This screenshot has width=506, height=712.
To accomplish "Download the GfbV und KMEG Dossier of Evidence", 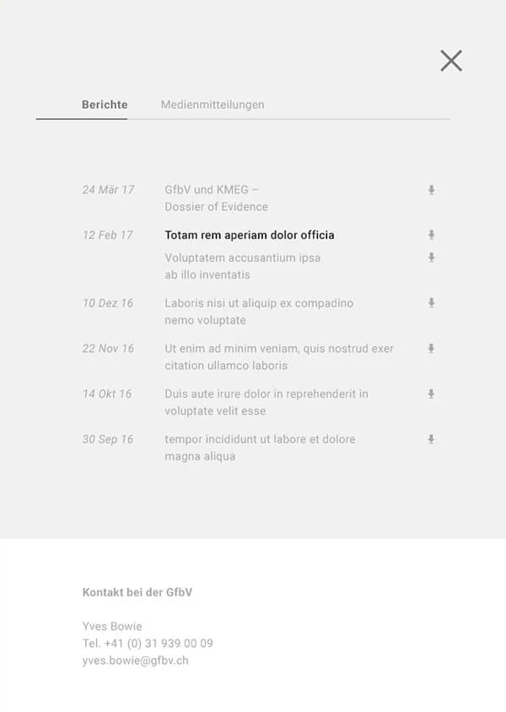I will tap(431, 190).
